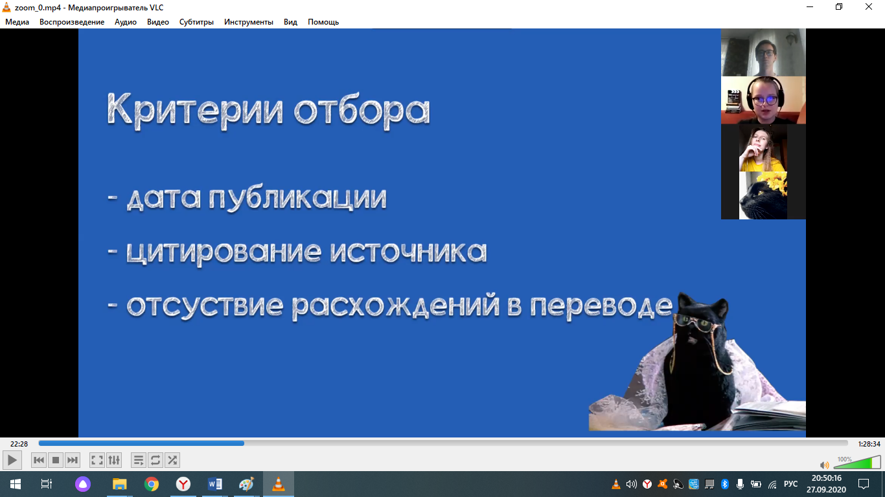Viewport: 885px width, 497px height.
Task: Click the VLC taskbar button
Action: (279, 484)
